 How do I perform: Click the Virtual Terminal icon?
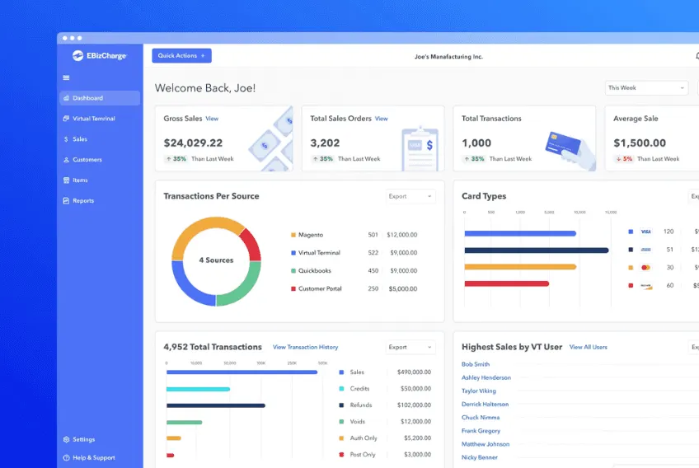[x=67, y=119]
